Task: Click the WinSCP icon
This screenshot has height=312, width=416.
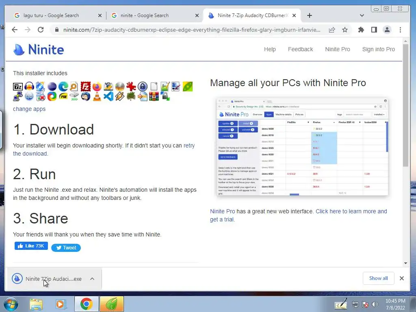Action: pos(165,96)
